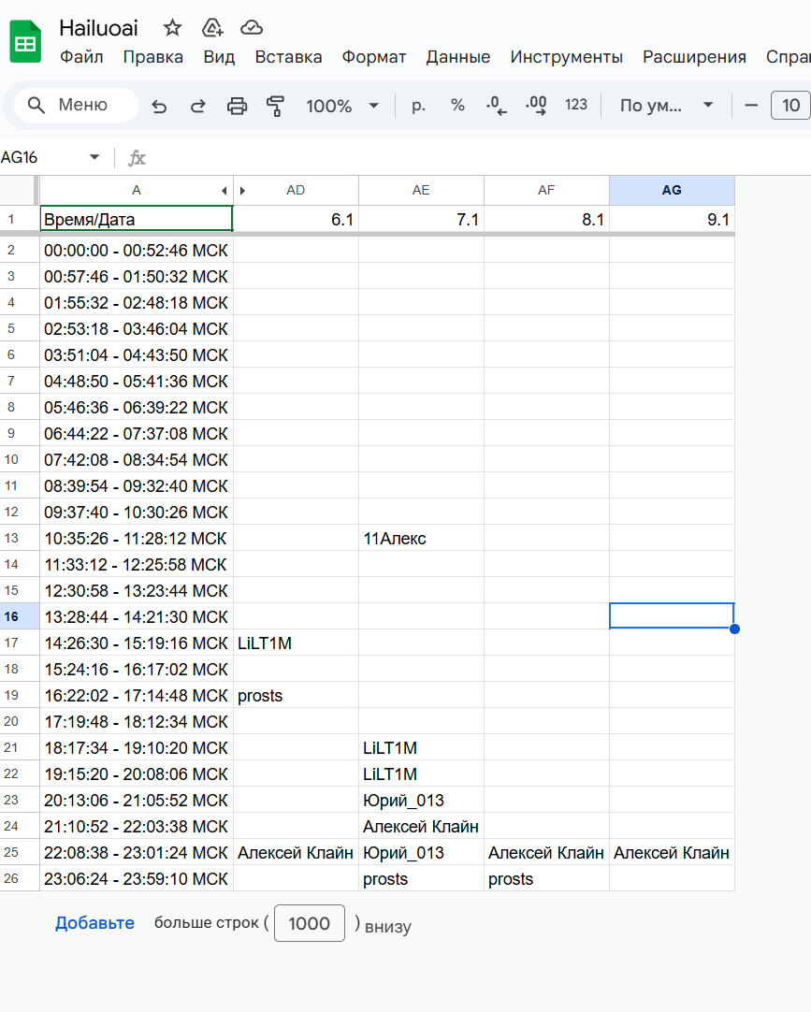811x1012 pixels.
Task: Click the Google Sheets home logo
Action: pyautogui.click(x=25, y=43)
